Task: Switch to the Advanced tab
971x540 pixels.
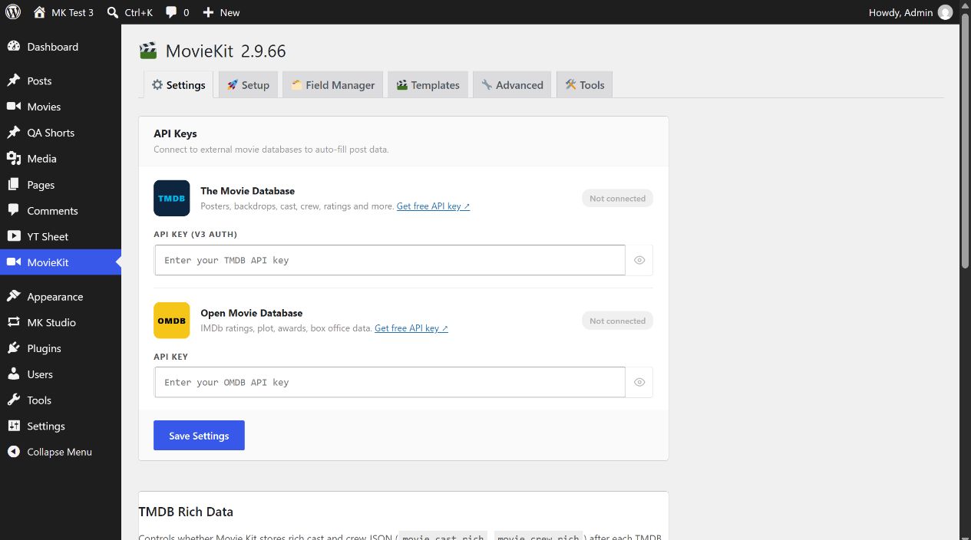Action: click(512, 85)
